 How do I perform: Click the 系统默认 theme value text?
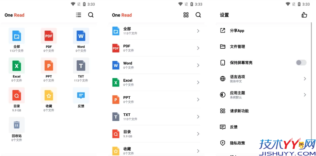click(x=236, y=98)
